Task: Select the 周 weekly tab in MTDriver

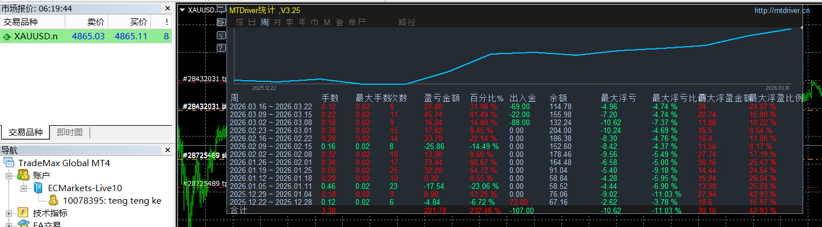Action: 265,22
